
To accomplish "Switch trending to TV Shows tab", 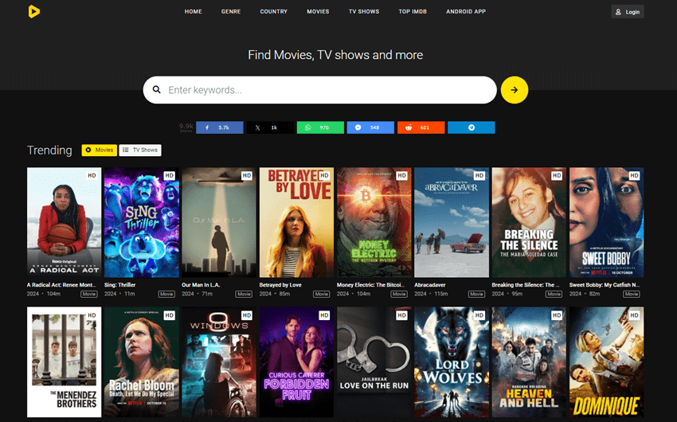I will point(140,150).
